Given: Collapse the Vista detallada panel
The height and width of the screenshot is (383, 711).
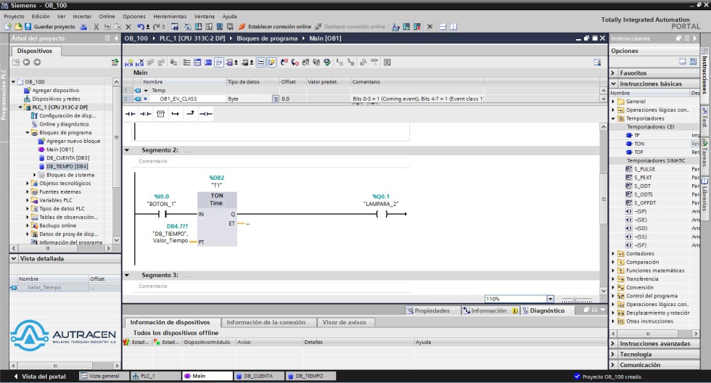Looking at the screenshot, I should [14, 259].
